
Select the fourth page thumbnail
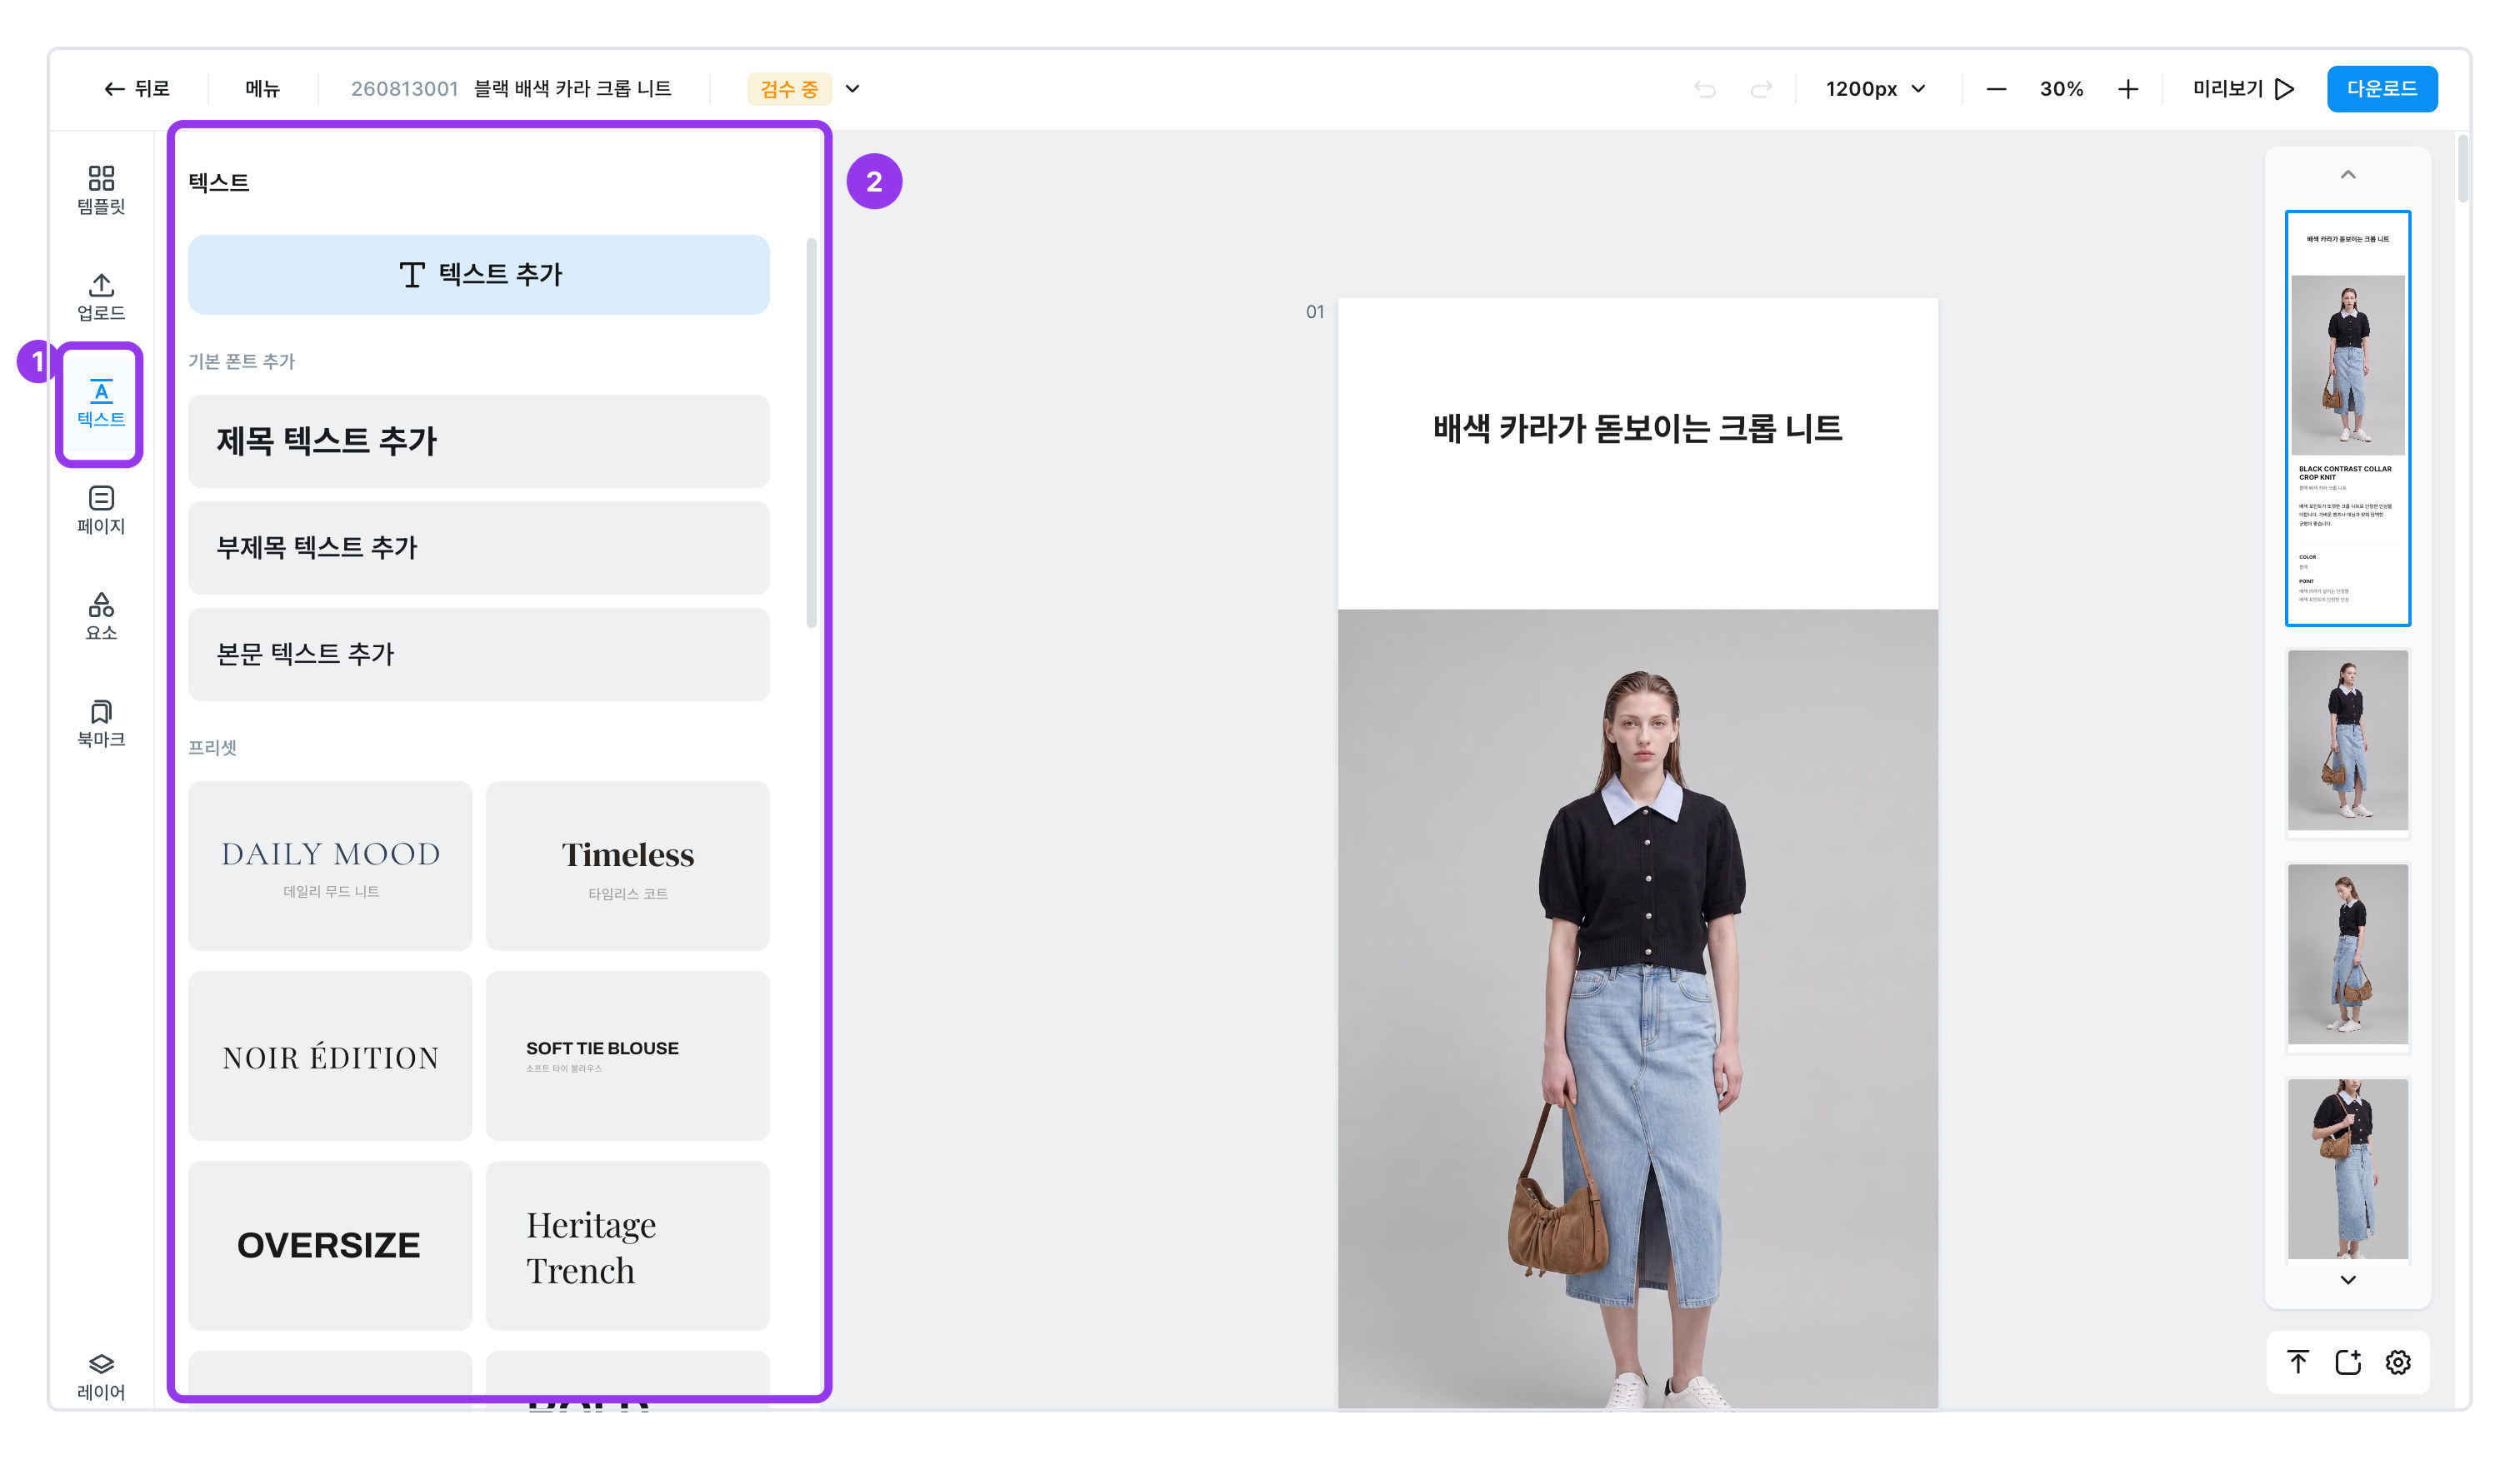pos(2348,1169)
